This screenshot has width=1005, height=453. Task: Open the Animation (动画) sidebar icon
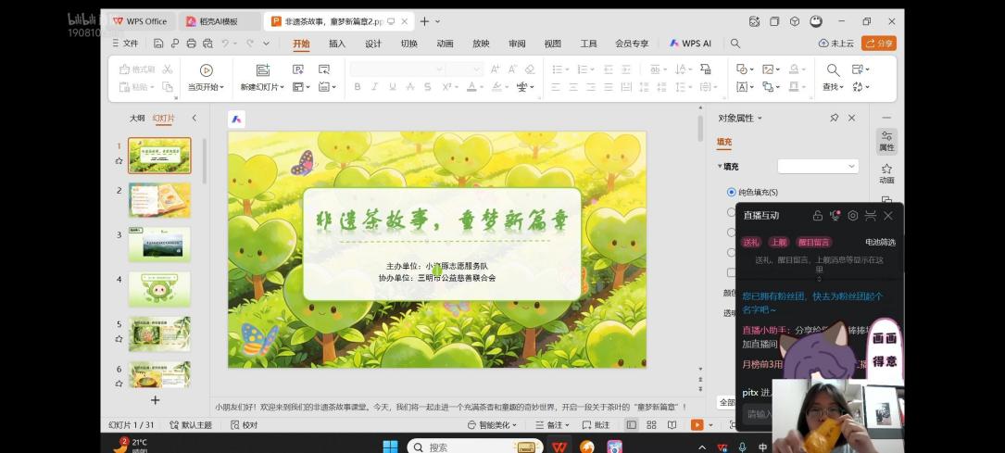click(886, 173)
